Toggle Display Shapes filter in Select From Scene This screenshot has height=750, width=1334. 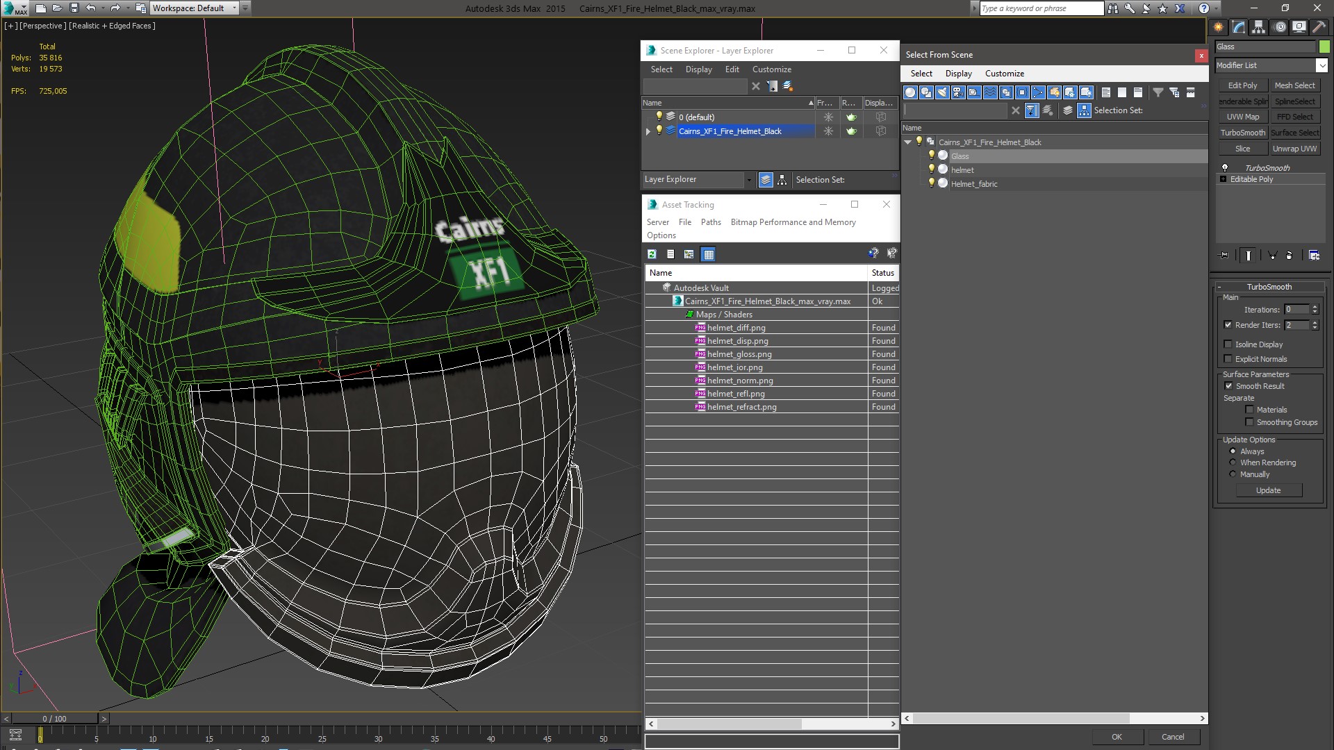tap(926, 92)
